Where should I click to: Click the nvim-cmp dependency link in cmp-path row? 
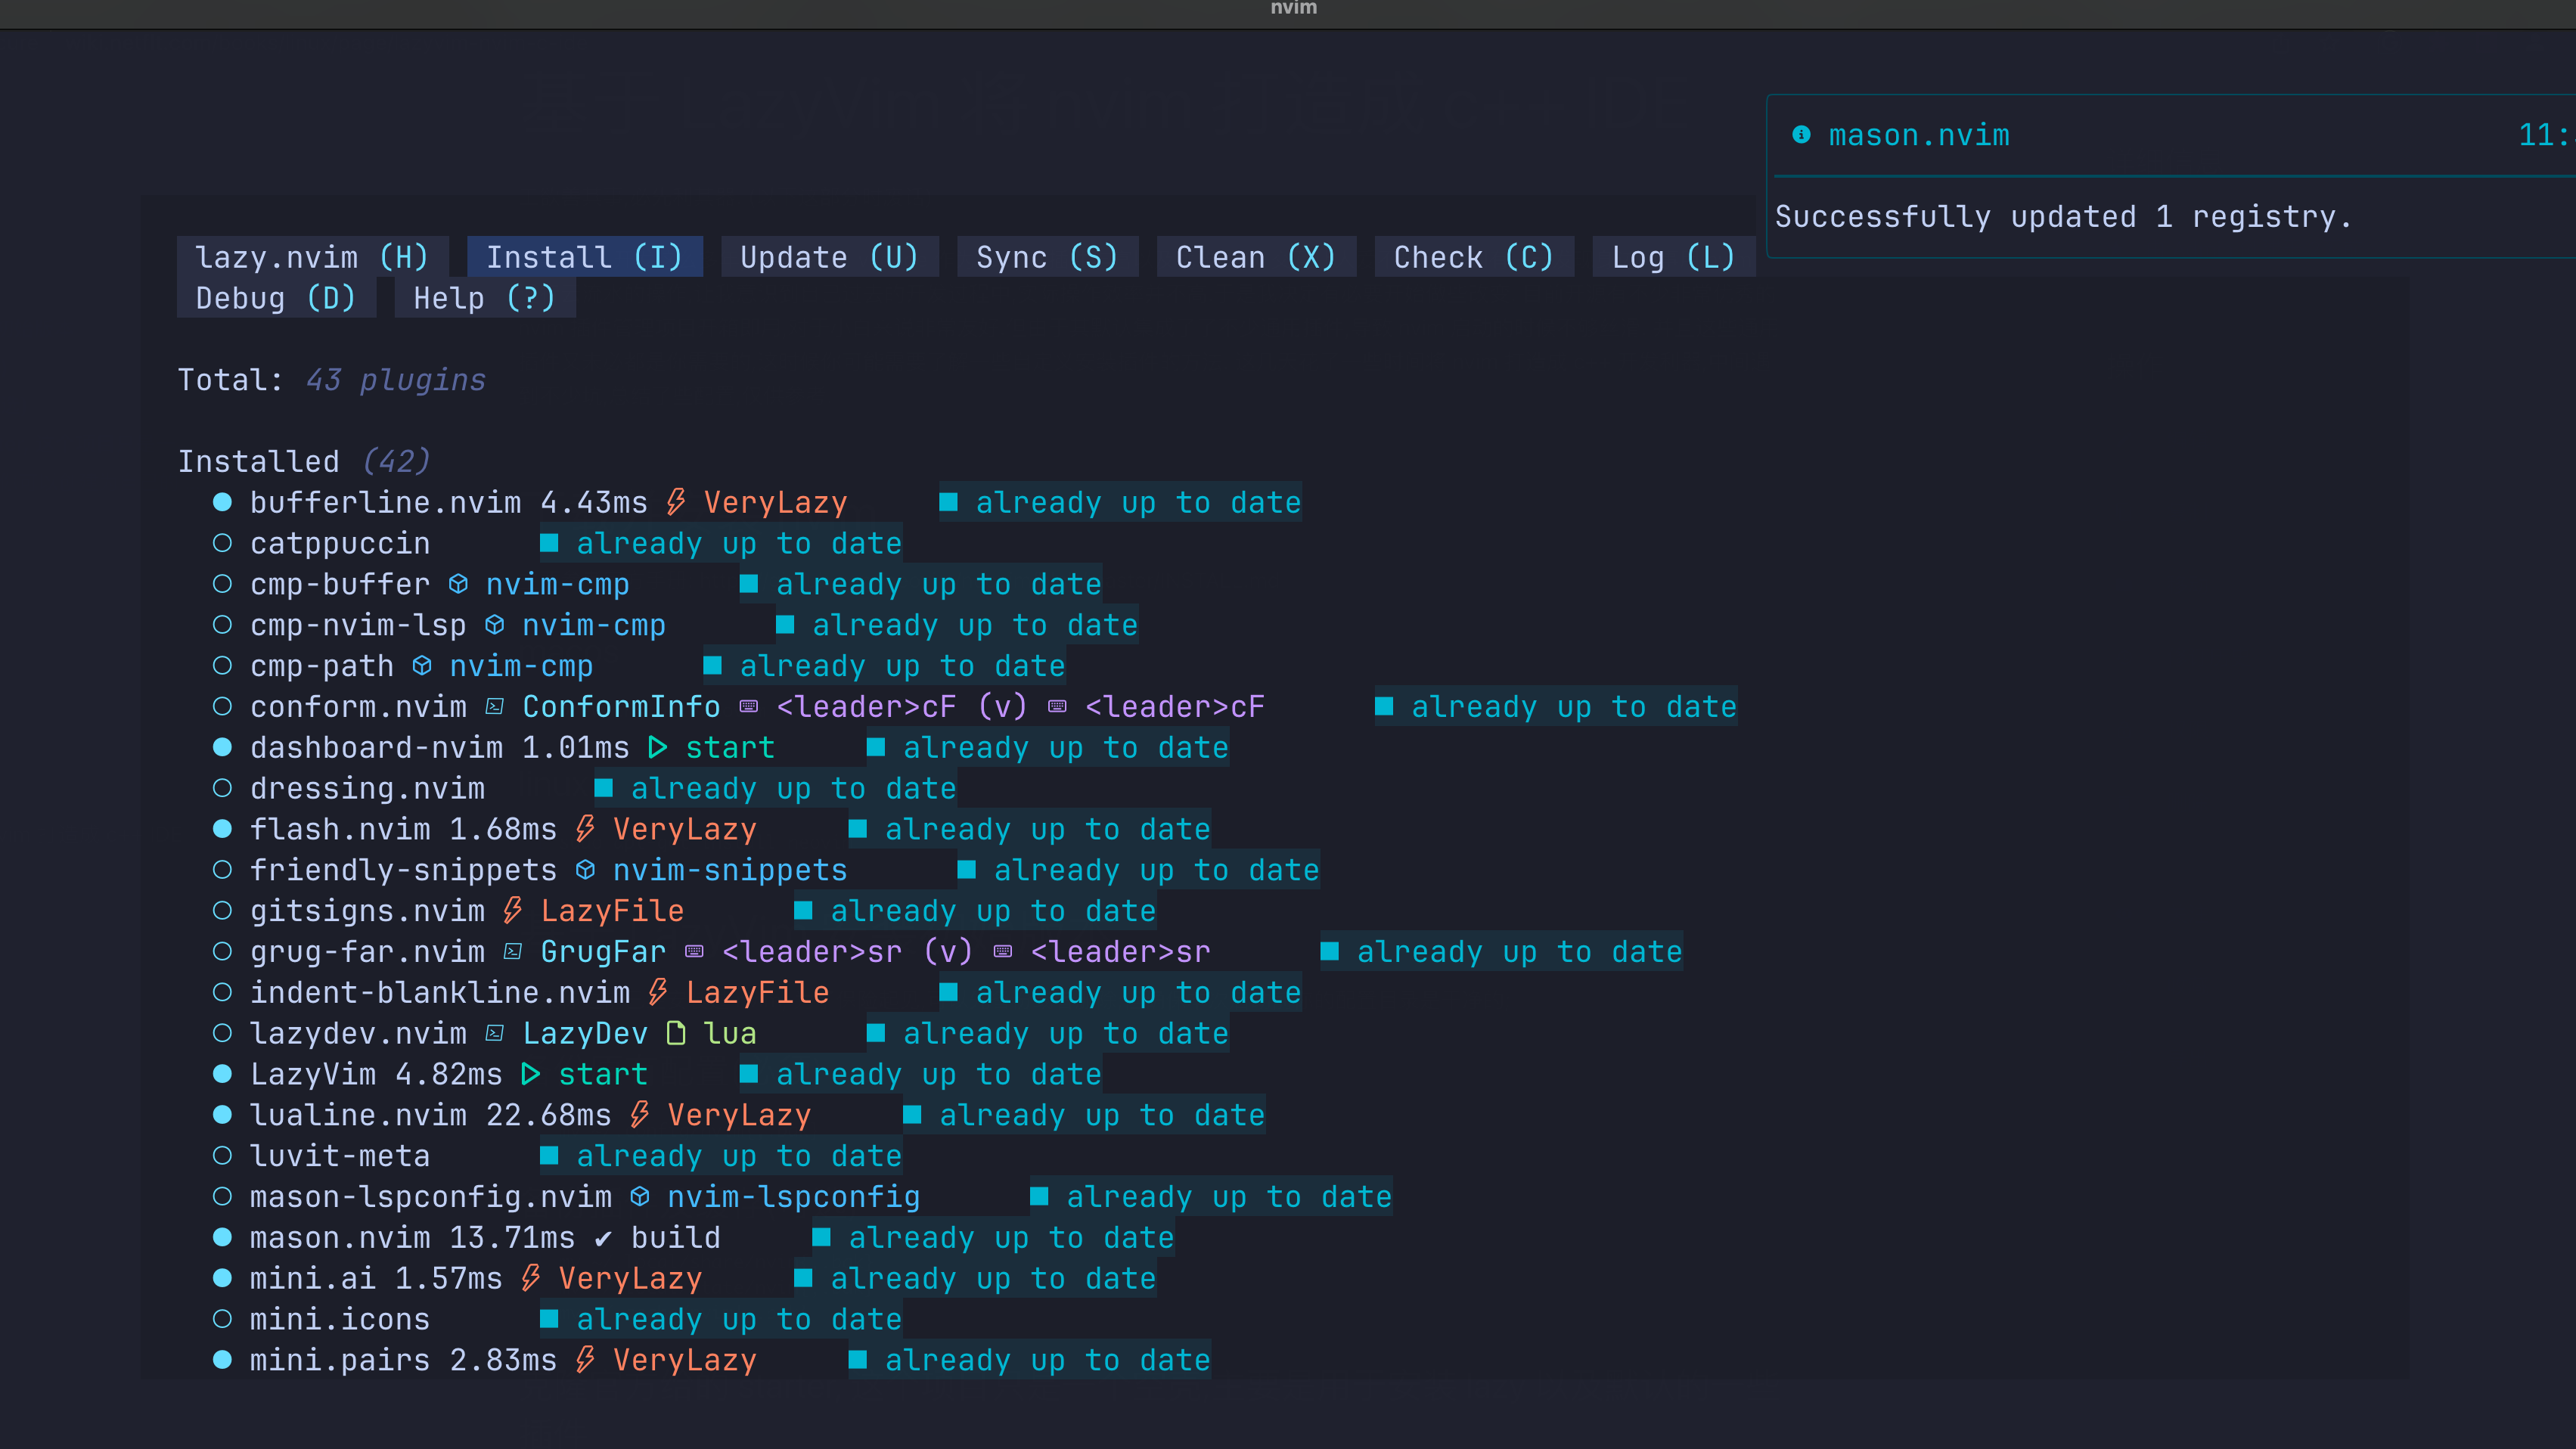pyautogui.click(x=521, y=666)
